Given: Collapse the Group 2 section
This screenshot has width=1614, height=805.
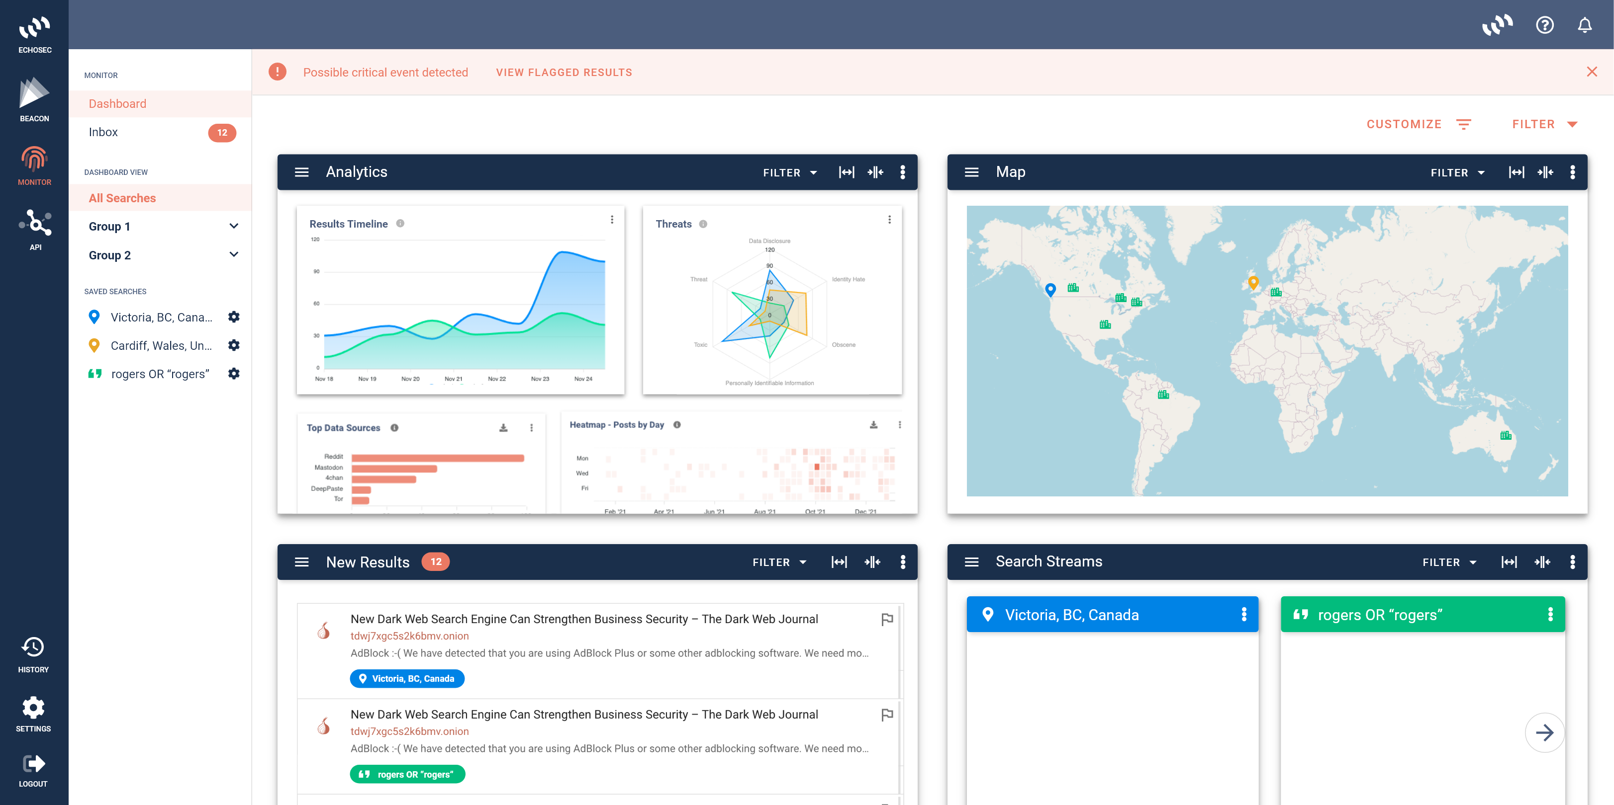Looking at the screenshot, I should [x=234, y=255].
